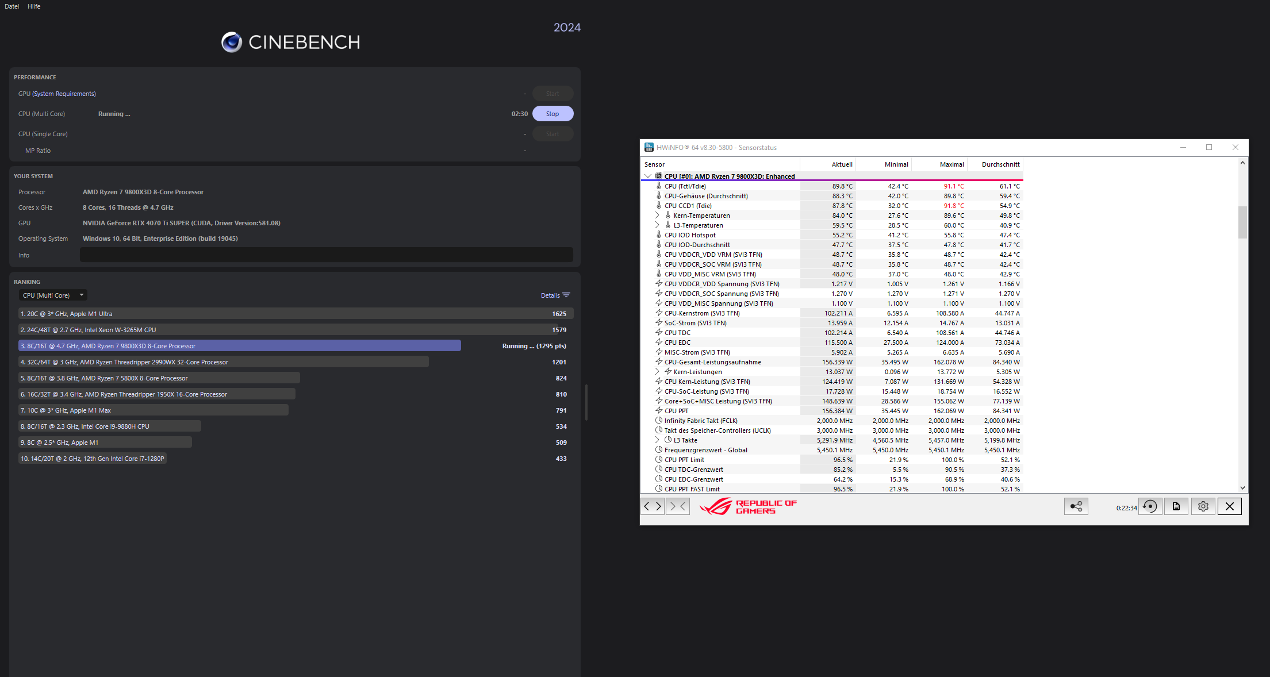Open the HWiNFO network share icon
This screenshot has width=1270, height=677.
[x=1076, y=506]
